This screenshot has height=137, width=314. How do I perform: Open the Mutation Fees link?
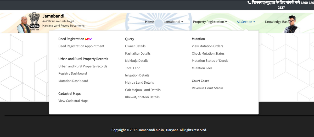[x=202, y=68]
